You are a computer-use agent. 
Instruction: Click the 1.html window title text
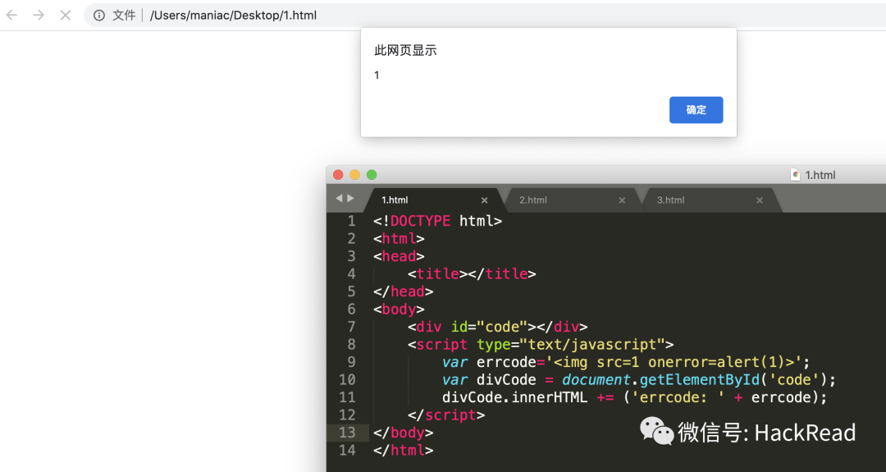click(x=820, y=175)
